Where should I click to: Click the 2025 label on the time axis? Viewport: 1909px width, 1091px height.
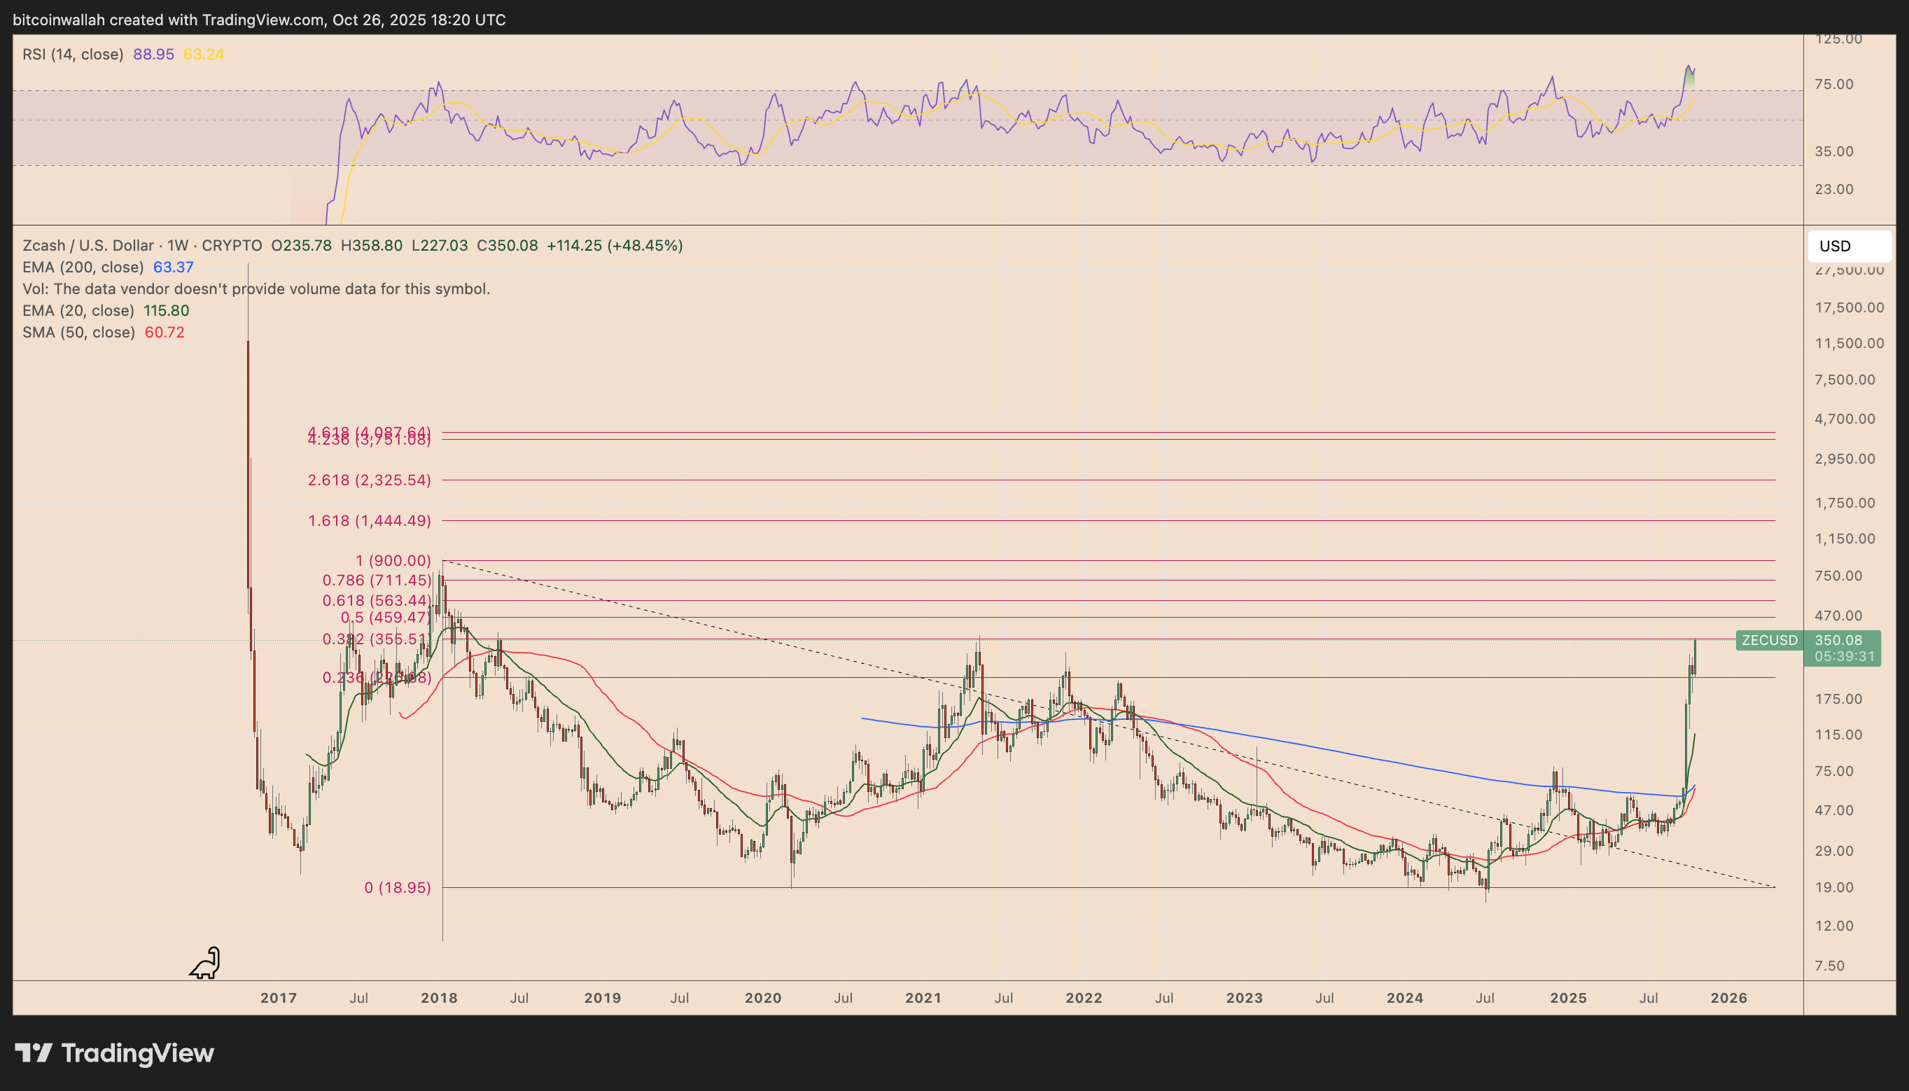(1568, 997)
